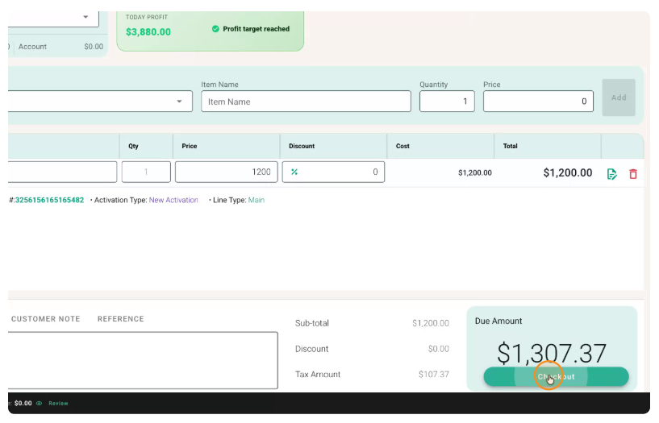Click the New Activation type text
Viewport: 659px width, 423px height.
click(173, 200)
